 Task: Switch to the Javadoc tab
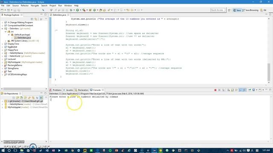point(68,90)
